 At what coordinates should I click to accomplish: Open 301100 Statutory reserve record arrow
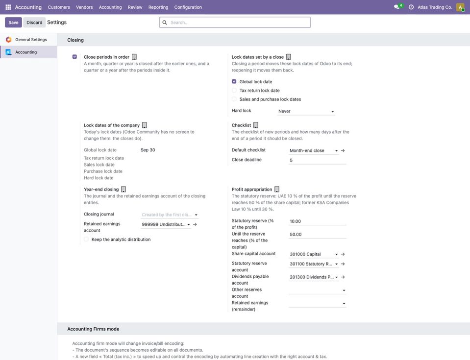(343, 264)
